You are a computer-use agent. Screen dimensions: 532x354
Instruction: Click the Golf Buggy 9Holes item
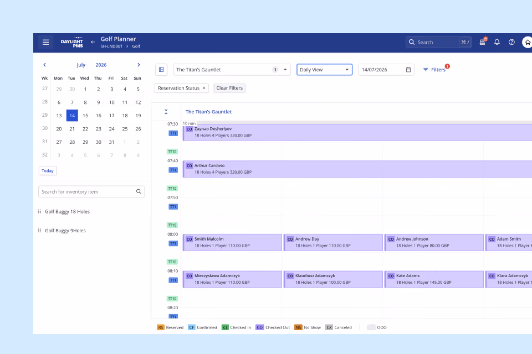(65, 230)
